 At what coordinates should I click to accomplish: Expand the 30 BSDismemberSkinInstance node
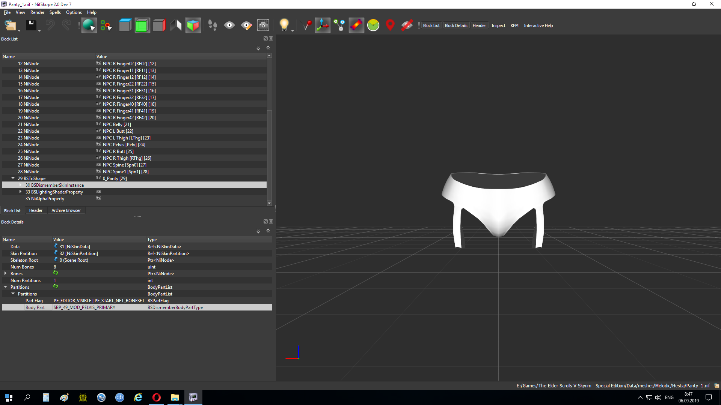coord(20,185)
